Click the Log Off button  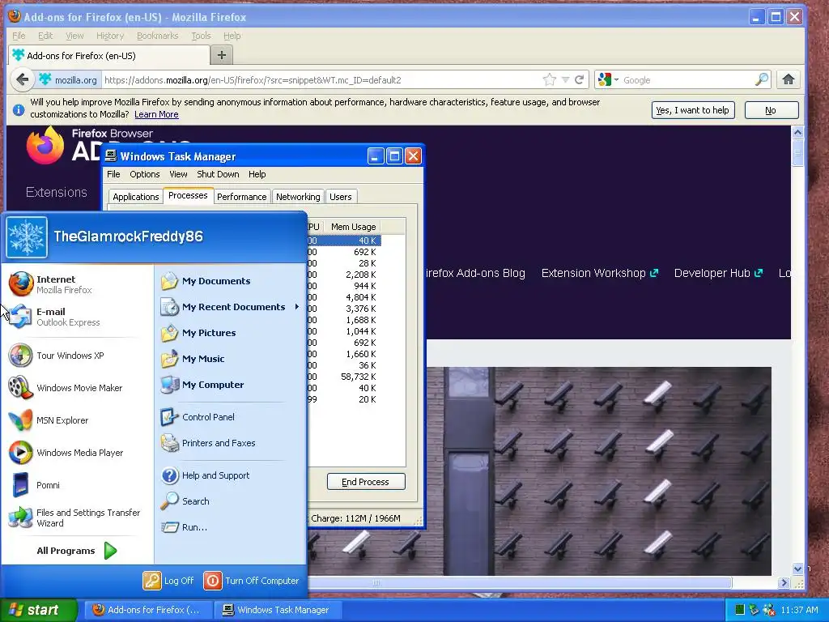[x=168, y=581]
